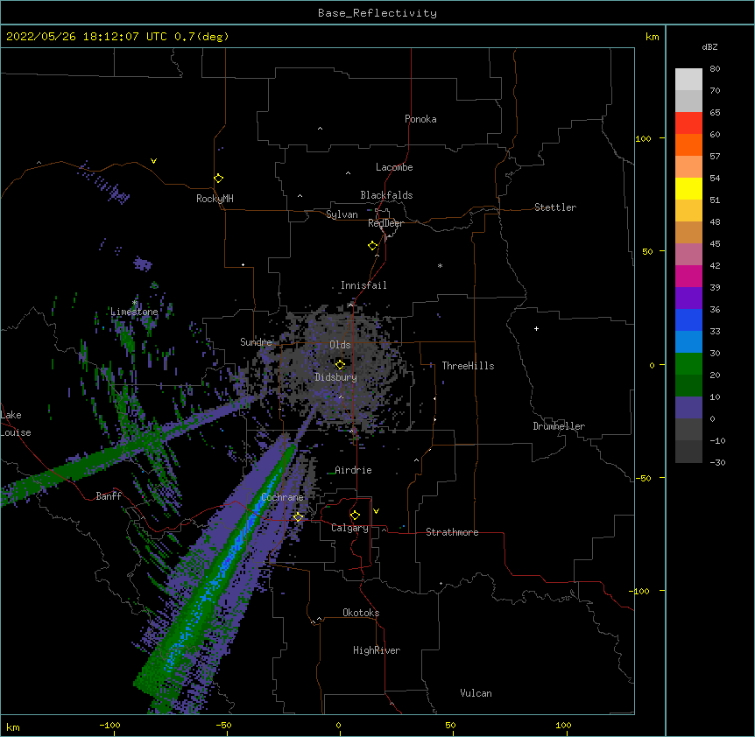Click the 65 value on dBZ scale

715,113
